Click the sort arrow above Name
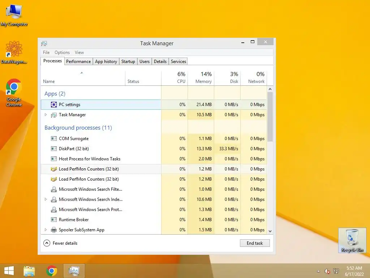Image resolution: width=370 pixels, height=278 pixels. [x=82, y=73]
